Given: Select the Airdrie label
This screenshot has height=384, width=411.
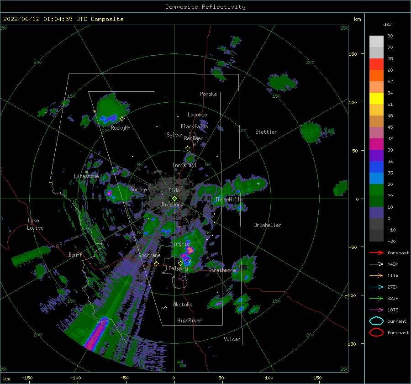Looking at the screenshot, I should 180,244.
